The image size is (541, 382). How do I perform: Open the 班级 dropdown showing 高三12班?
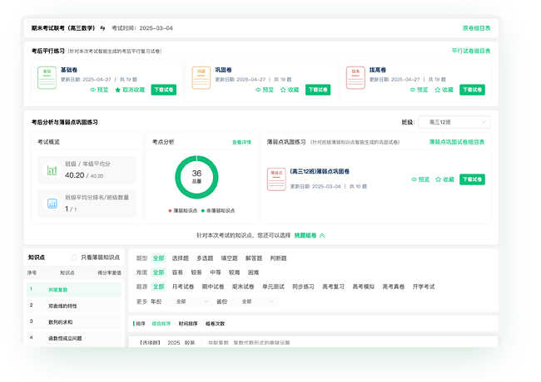coord(454,122)
